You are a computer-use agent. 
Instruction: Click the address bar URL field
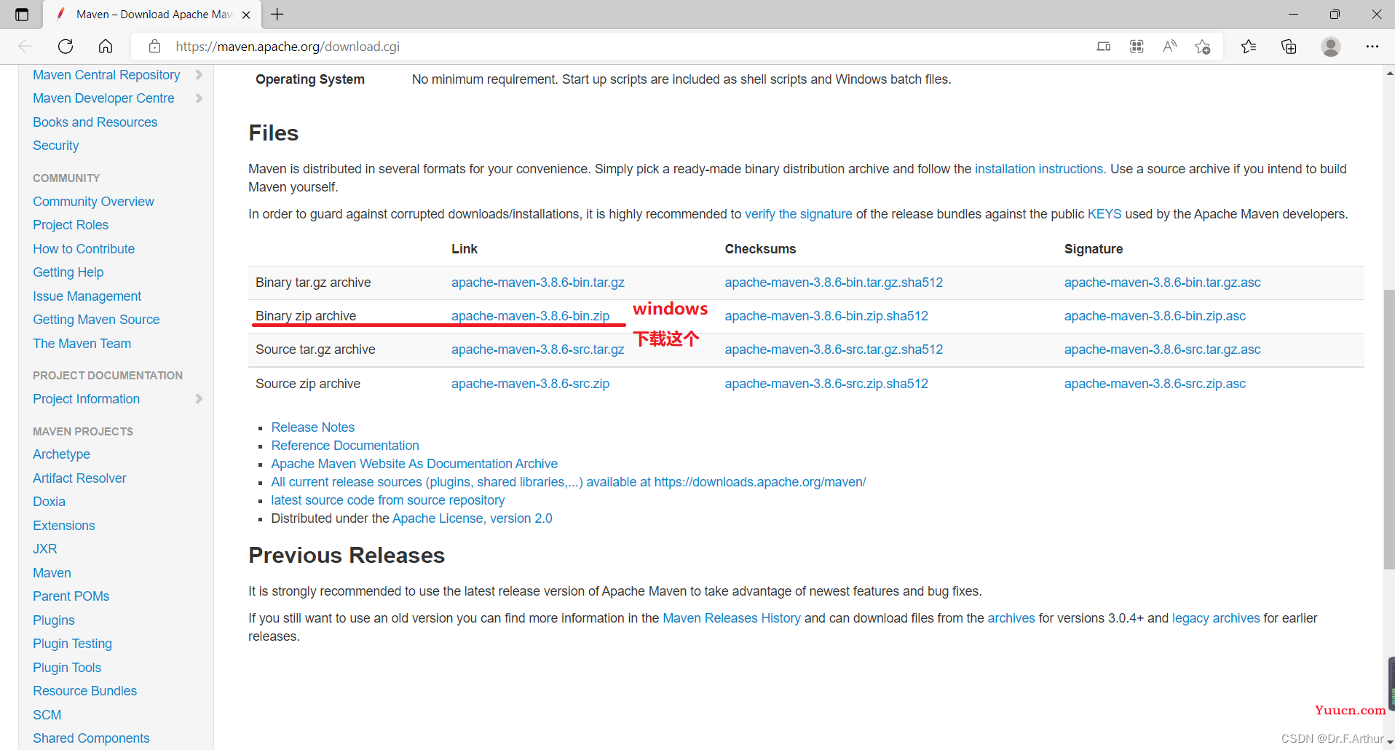[582, 47]
